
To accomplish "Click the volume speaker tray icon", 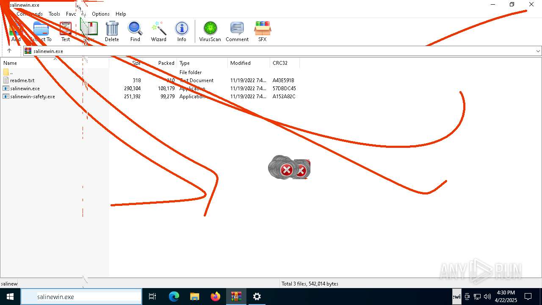I will pos(487,297).
